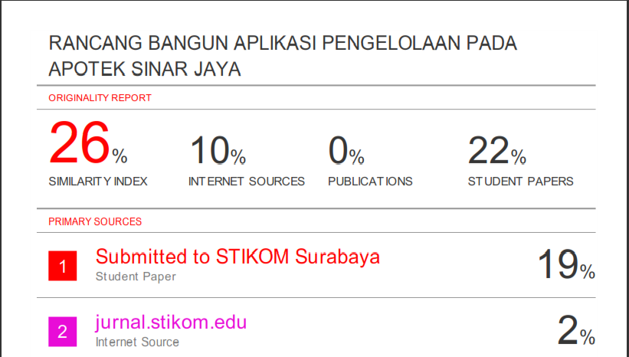Click the "RANCANG BANGUN APLIKASI" title line
Screen dimensions: 629x357
tap(283, 44)
